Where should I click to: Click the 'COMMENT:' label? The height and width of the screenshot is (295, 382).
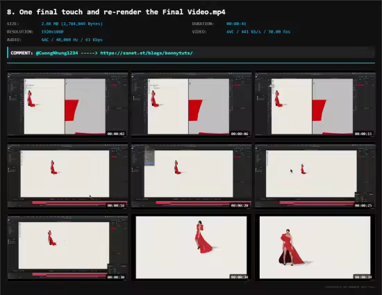[22, 53]
